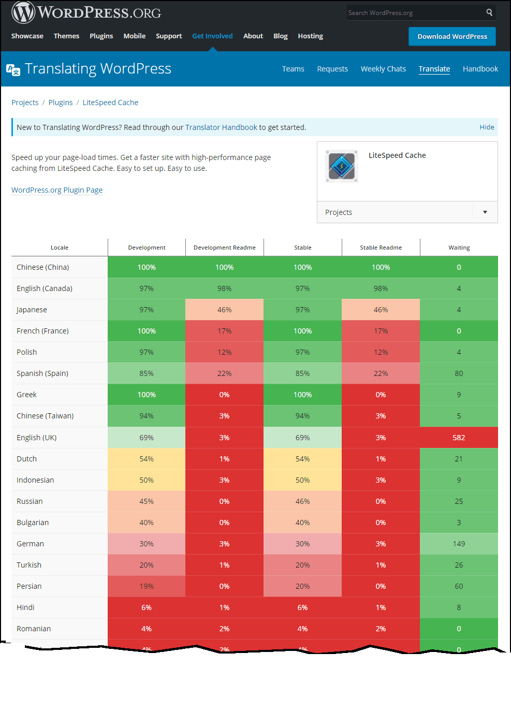Open the Development Readme column header
This screenshot has height=725, width=511.
(224, 247)
